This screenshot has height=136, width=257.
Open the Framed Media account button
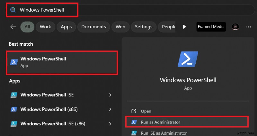click(x=211, y=27)
